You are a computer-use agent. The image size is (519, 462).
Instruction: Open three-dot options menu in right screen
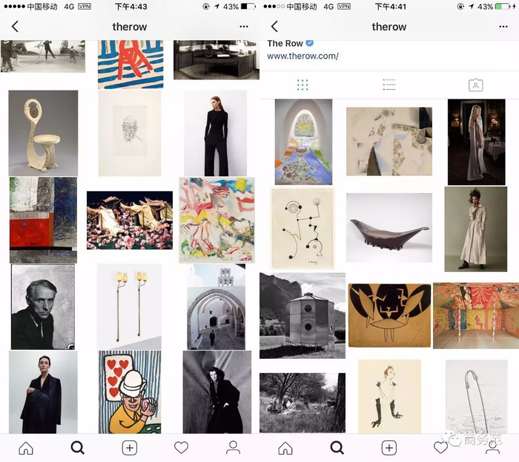(503, 27)
